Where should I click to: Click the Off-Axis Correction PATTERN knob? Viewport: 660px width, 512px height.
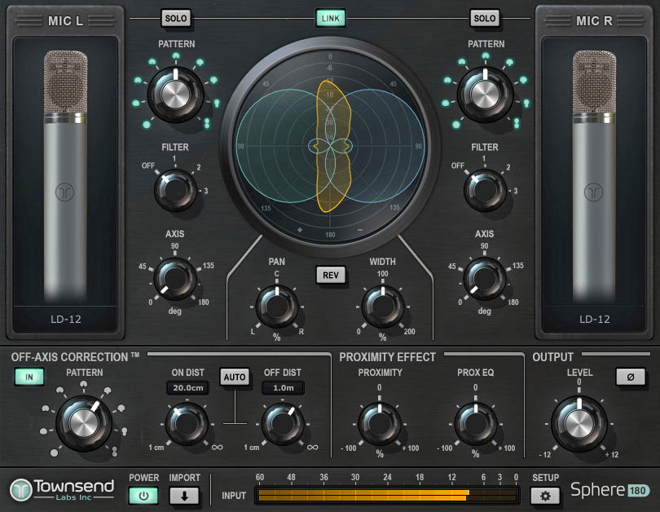click(84, 423)
